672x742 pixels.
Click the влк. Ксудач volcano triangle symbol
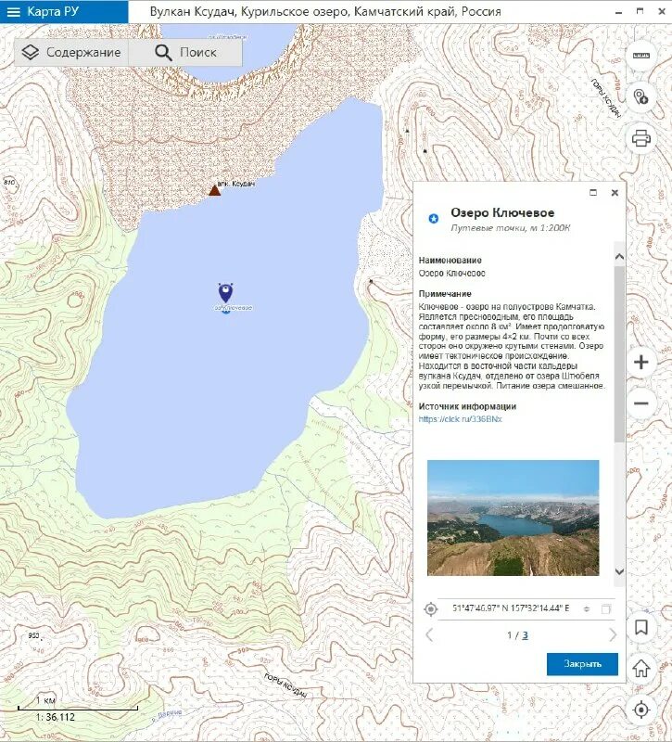215,190
